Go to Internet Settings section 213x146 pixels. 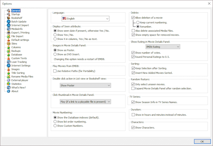click(x=21, y=66)
